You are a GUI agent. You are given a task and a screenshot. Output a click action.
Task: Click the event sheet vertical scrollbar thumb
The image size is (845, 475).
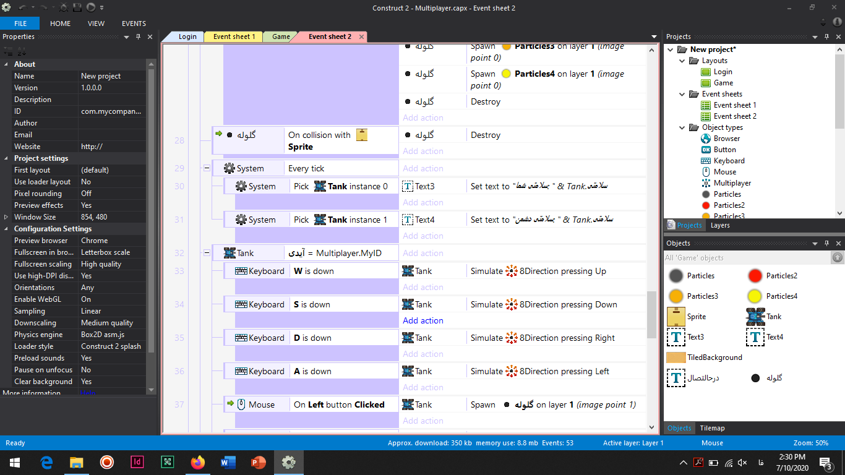(651, 314)
